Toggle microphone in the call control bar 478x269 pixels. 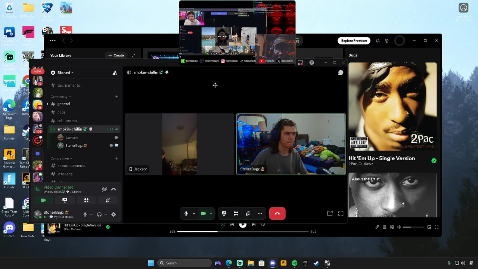(186, 213)
